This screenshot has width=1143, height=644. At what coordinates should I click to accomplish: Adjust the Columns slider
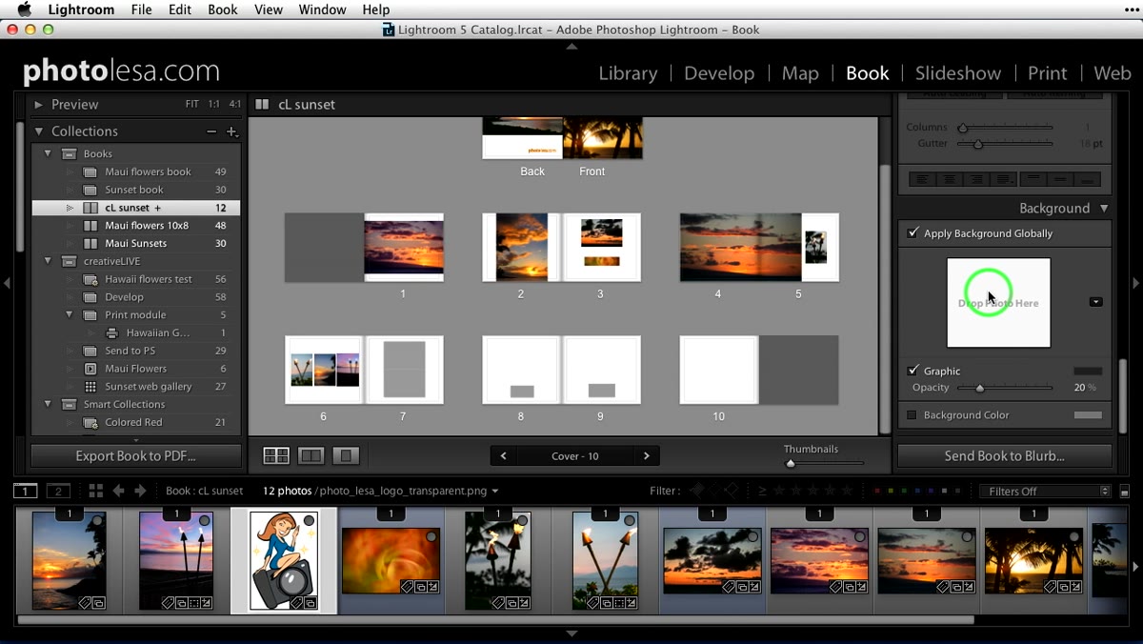click(x=1005, y=128)
